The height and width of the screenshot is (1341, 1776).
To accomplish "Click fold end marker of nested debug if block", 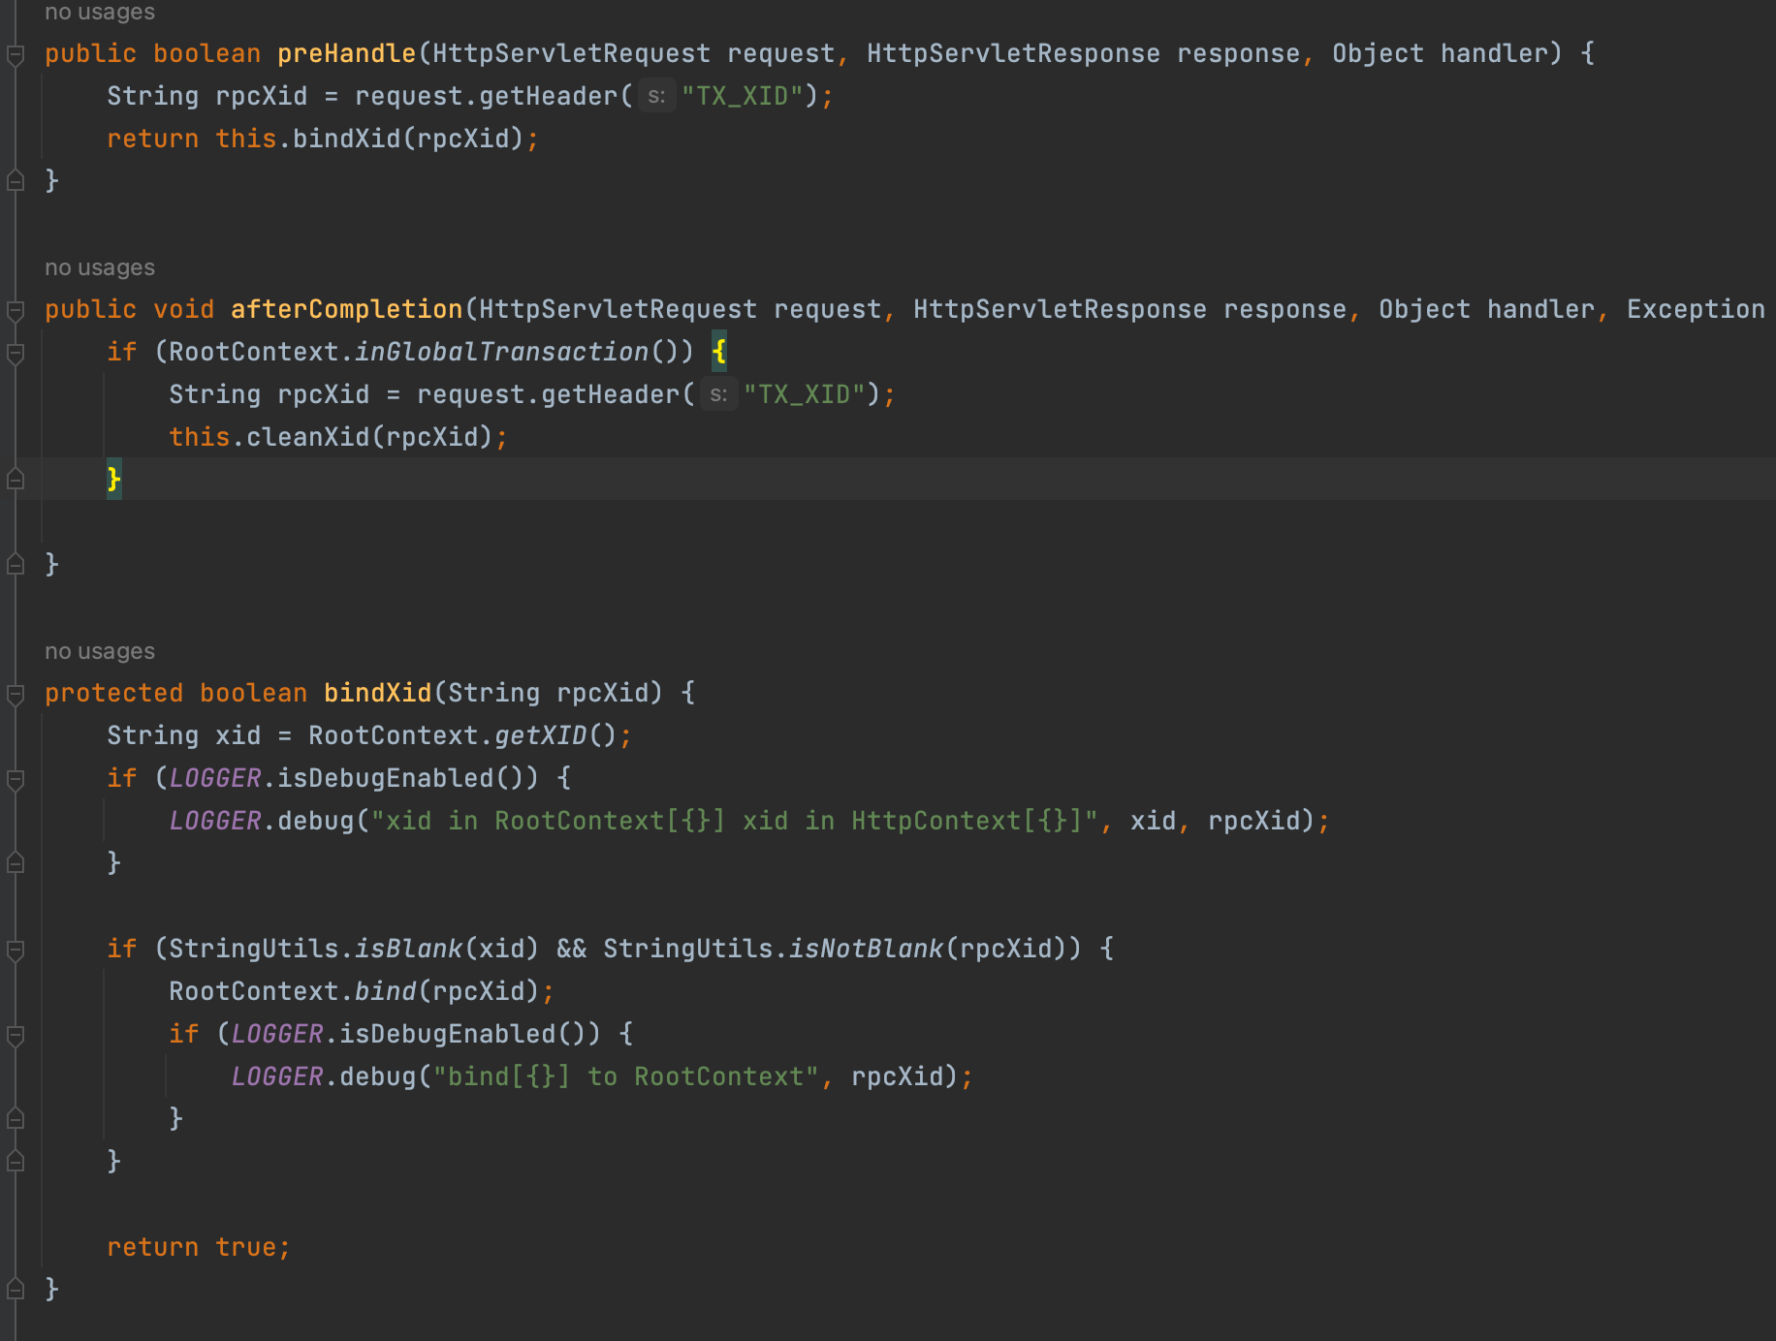I will tap(16, 1119).
